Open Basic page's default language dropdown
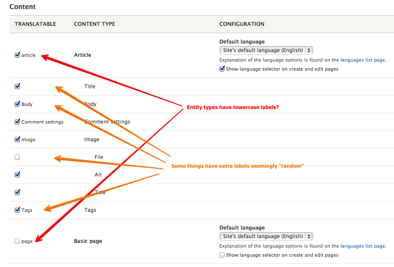394x267 pixels. click(266, 236)
